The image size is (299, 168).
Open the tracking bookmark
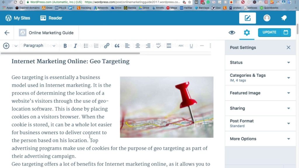(x=84, y=8)
